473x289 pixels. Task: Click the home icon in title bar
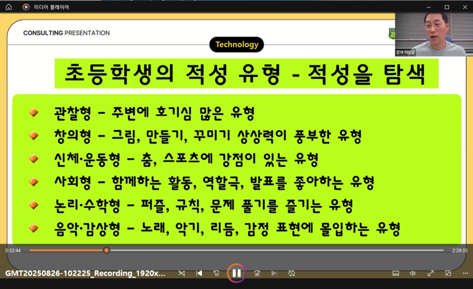[8, 7]
